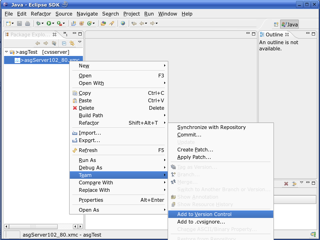Viewport: 320px width, 240px height.
Task: Minimize the Package Explorer view
Action: coord(74,33)
